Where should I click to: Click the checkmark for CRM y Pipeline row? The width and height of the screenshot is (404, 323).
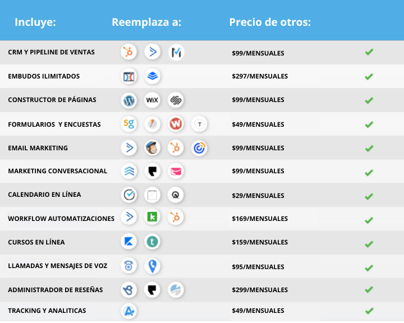point(369,52)
